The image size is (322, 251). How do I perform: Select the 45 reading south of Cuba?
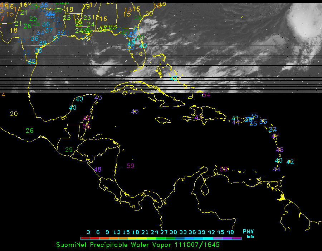click(x=135, y=111)
